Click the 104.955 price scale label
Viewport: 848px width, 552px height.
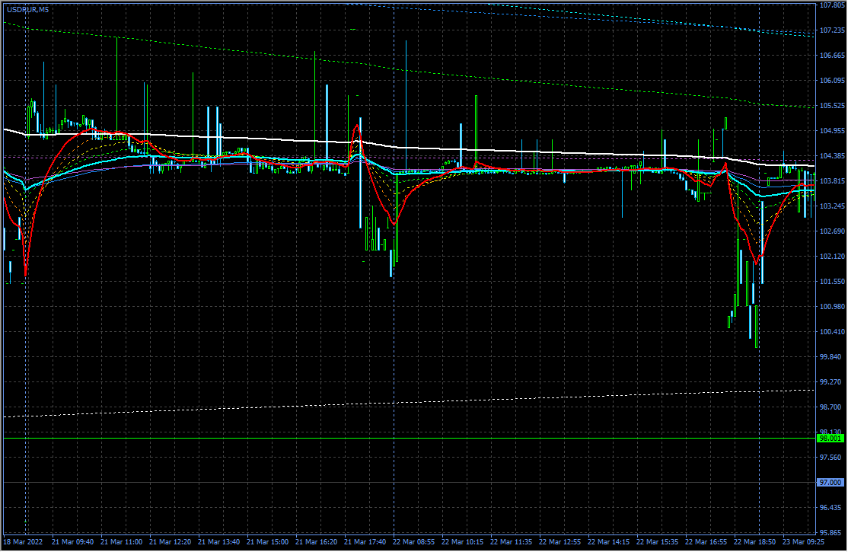[x=830, y=131]
